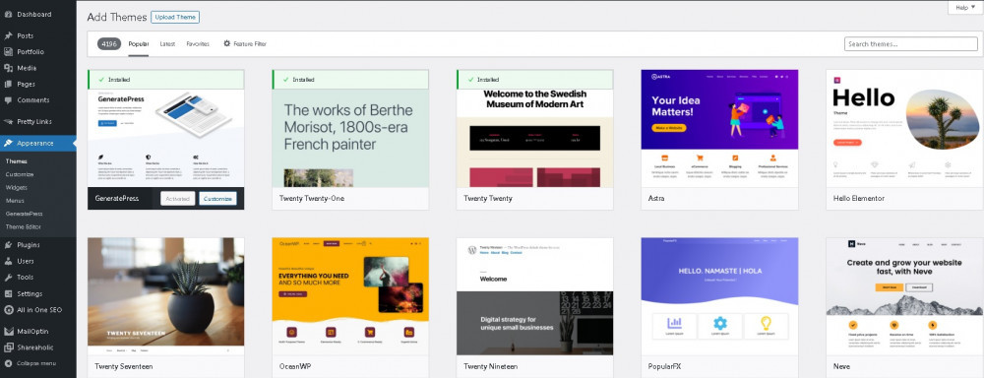The width and height of the screenshot is (984, 378).
Task: Click the Pages icon in sidebar
Action: [x=8, y=84]
